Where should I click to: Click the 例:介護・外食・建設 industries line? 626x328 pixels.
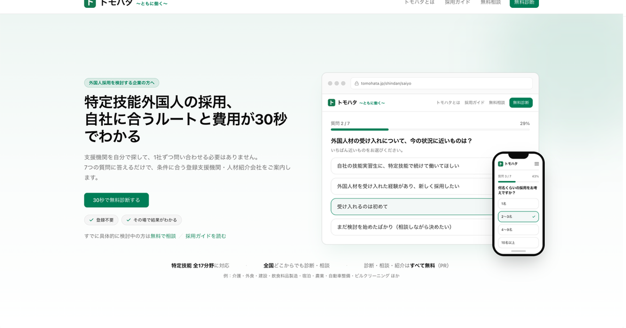(311, 276)
